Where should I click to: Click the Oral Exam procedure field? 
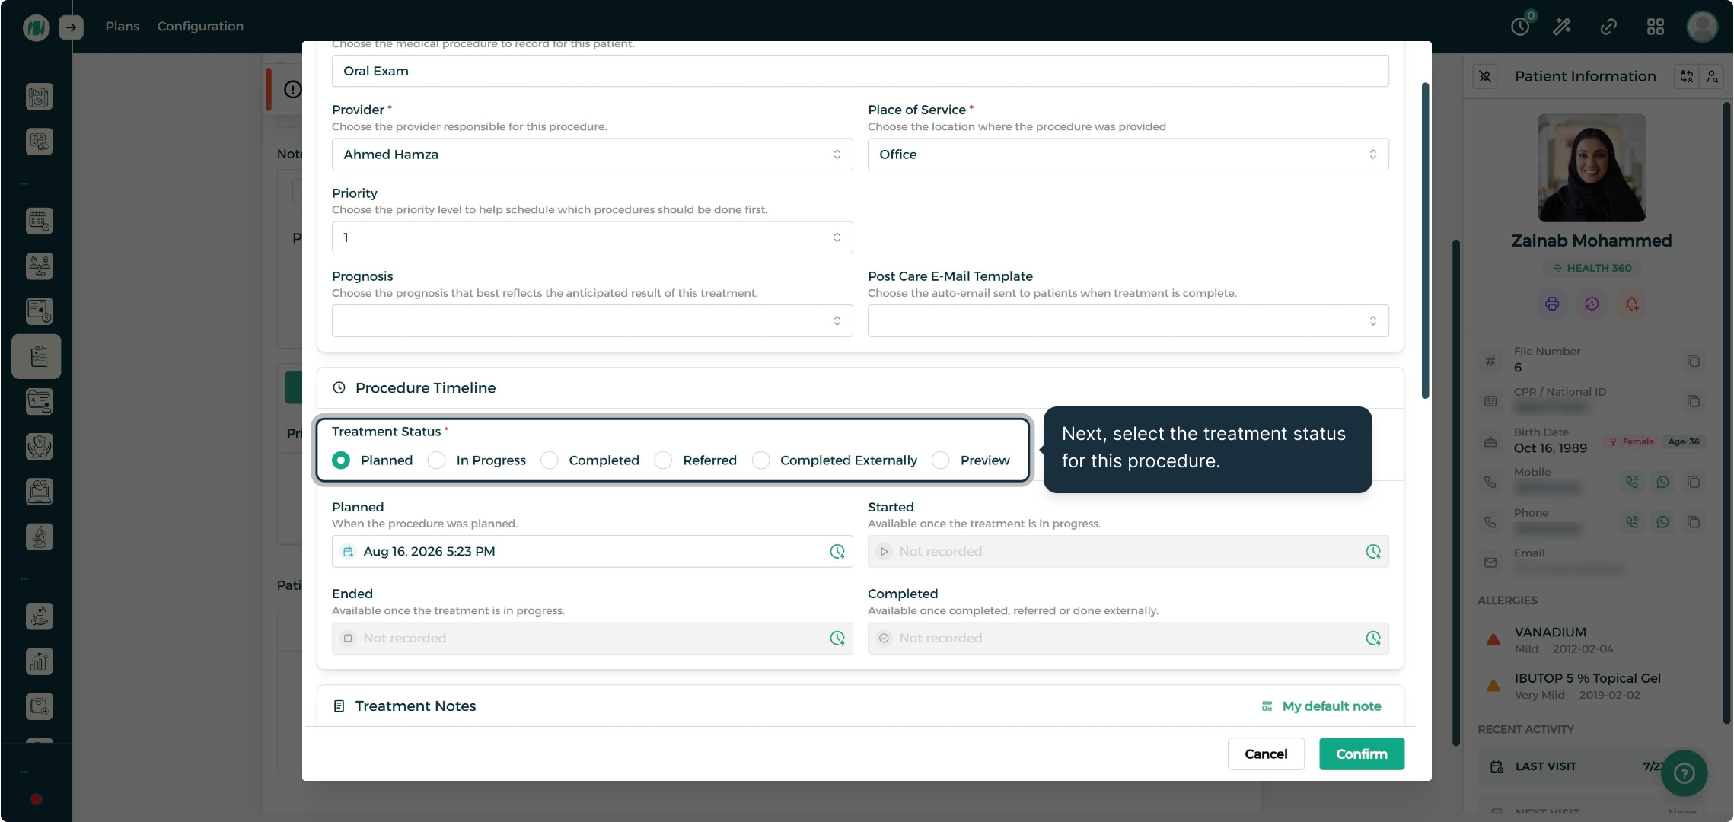tap(860, 71)
